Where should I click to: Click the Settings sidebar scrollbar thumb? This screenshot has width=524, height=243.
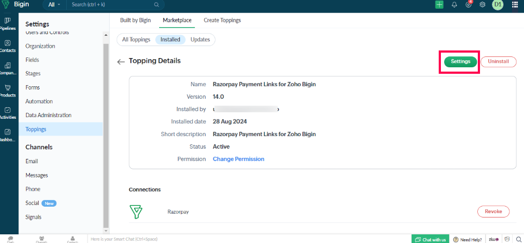106,135
